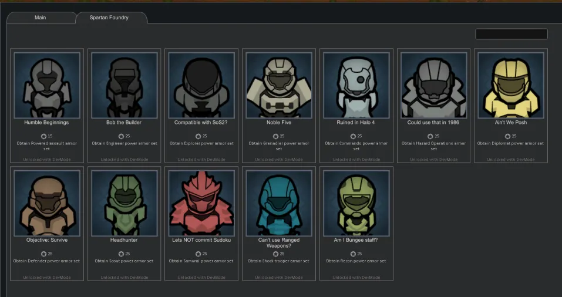
Task: Open the Noble Five achievement icon
Action: pos(279,85)
